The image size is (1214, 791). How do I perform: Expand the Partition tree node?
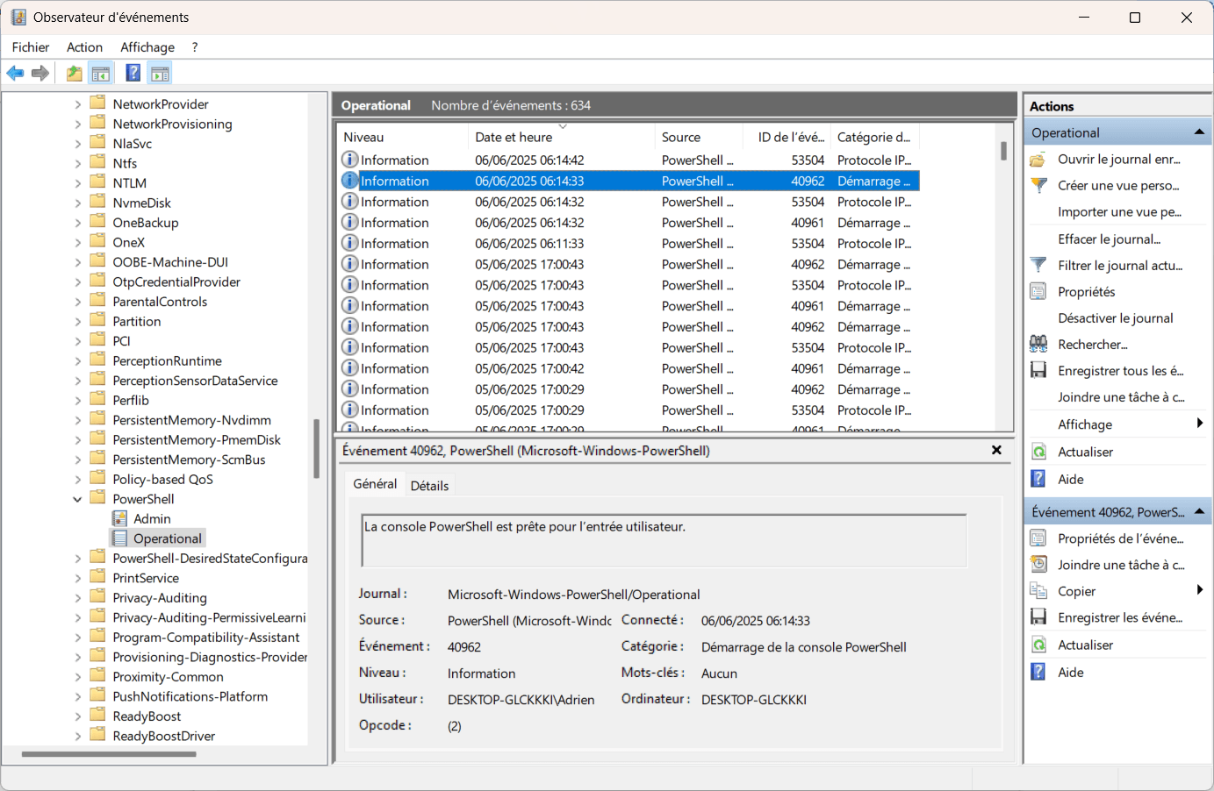(77, 322)
